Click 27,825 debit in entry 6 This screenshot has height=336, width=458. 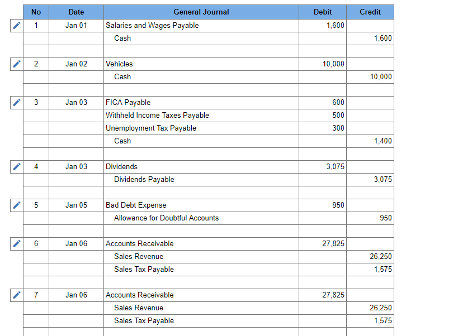coord(323,243)
